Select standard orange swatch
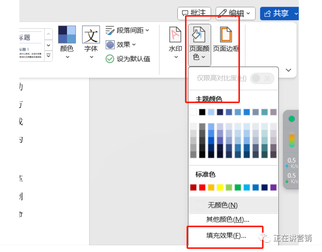The image size is (322, 252). (x=211, y=187)
